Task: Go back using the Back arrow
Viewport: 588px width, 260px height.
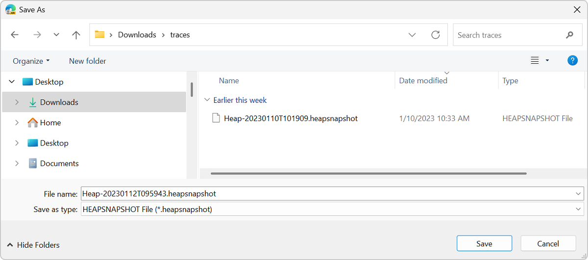Action: click(15, 35)
